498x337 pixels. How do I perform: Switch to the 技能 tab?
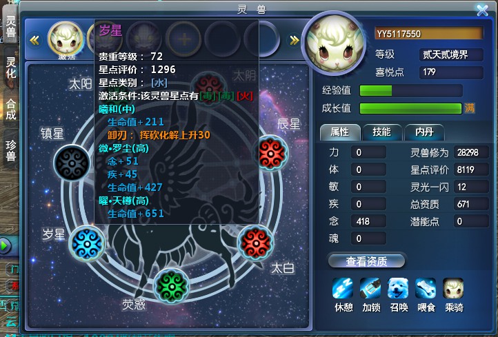coord(381,132)
